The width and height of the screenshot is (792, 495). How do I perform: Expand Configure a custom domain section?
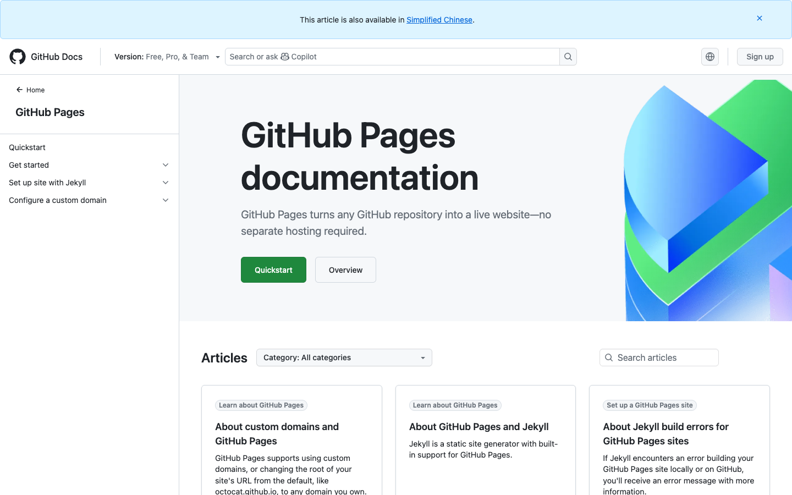coord(166,200)
